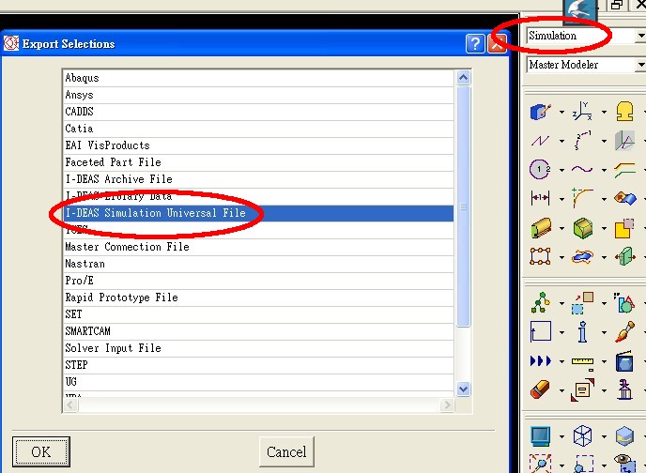646x473 pixels.
Task: Open the history tree icon
Action: (x=540, y=302)
